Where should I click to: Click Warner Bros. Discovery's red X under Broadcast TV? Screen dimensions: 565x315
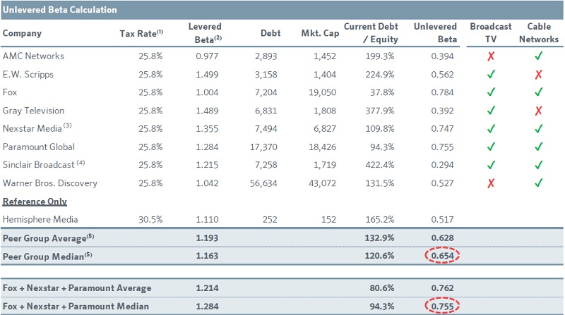coord(488,183)
